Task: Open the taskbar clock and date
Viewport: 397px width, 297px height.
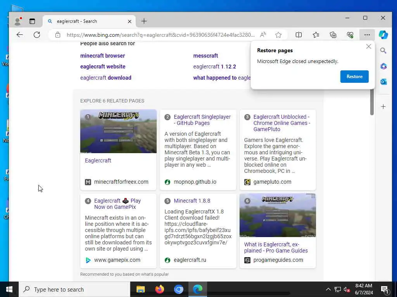Action: [364, 289]
